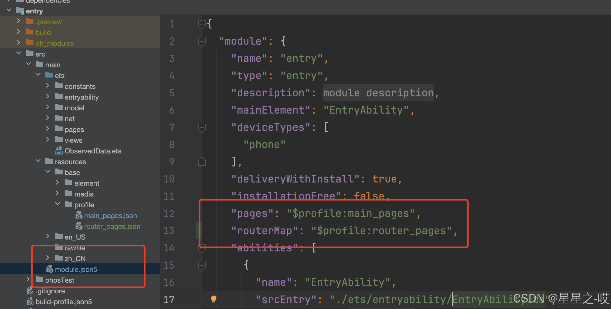
Task: Collapse the profile folder
Action: (x=57, y=204)
